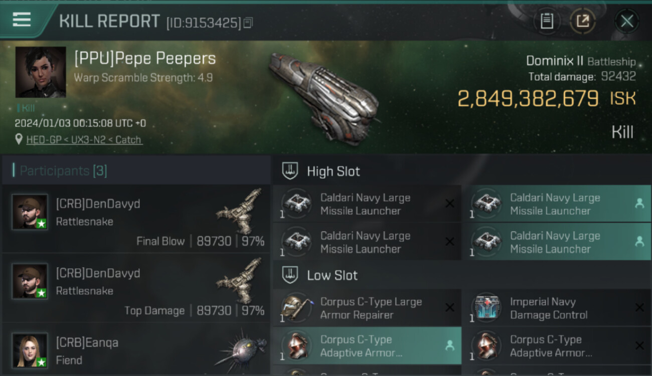Open DenDavyd Top Damage participant entry
Screen dimensions: 652x376
[x=135, y=288]
